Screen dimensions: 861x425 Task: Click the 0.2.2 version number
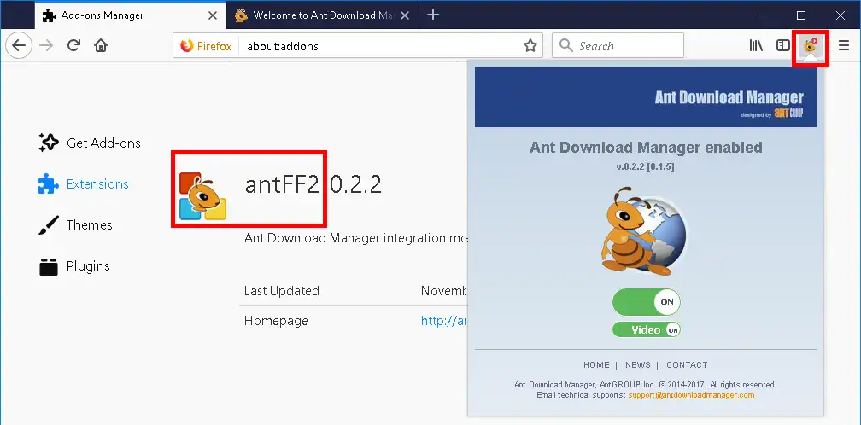355,185
